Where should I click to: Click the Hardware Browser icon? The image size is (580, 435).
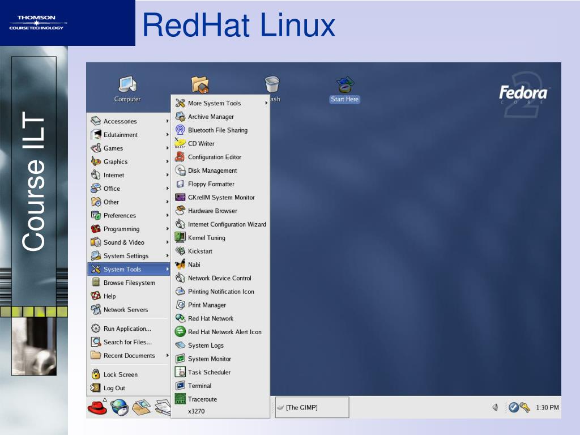(x=180, y=211)
